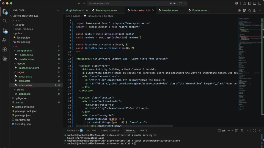The height and width of the screenshot is (148, 264).
Task: Open the ChatGPT icon in editor toolbar
Action: coord(244,10)
